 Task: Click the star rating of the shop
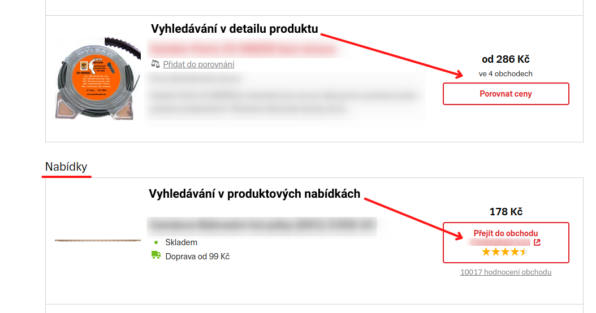click(x=505, y=252)
